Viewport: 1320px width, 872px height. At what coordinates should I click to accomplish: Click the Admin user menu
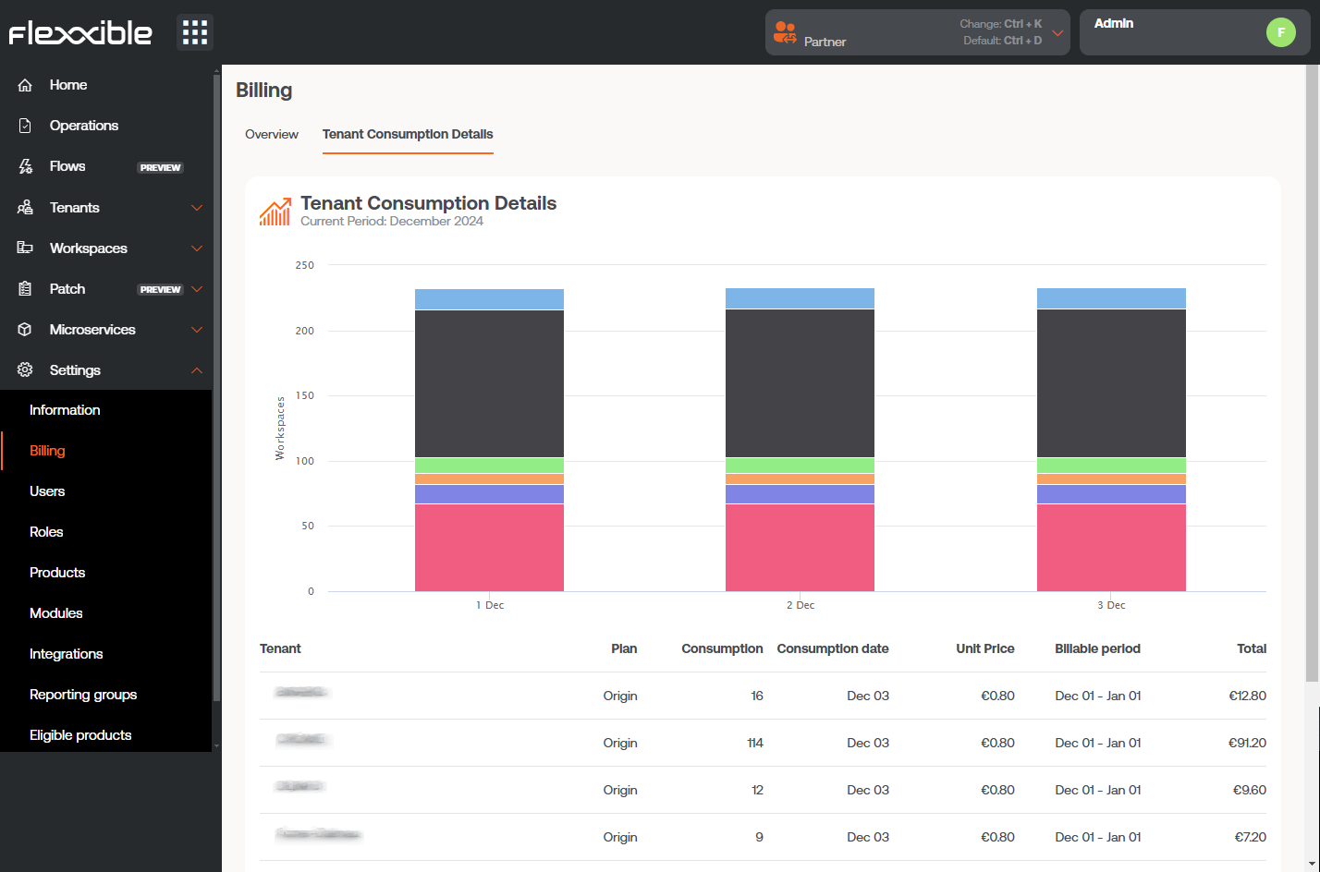click(x=1194, y=32)
